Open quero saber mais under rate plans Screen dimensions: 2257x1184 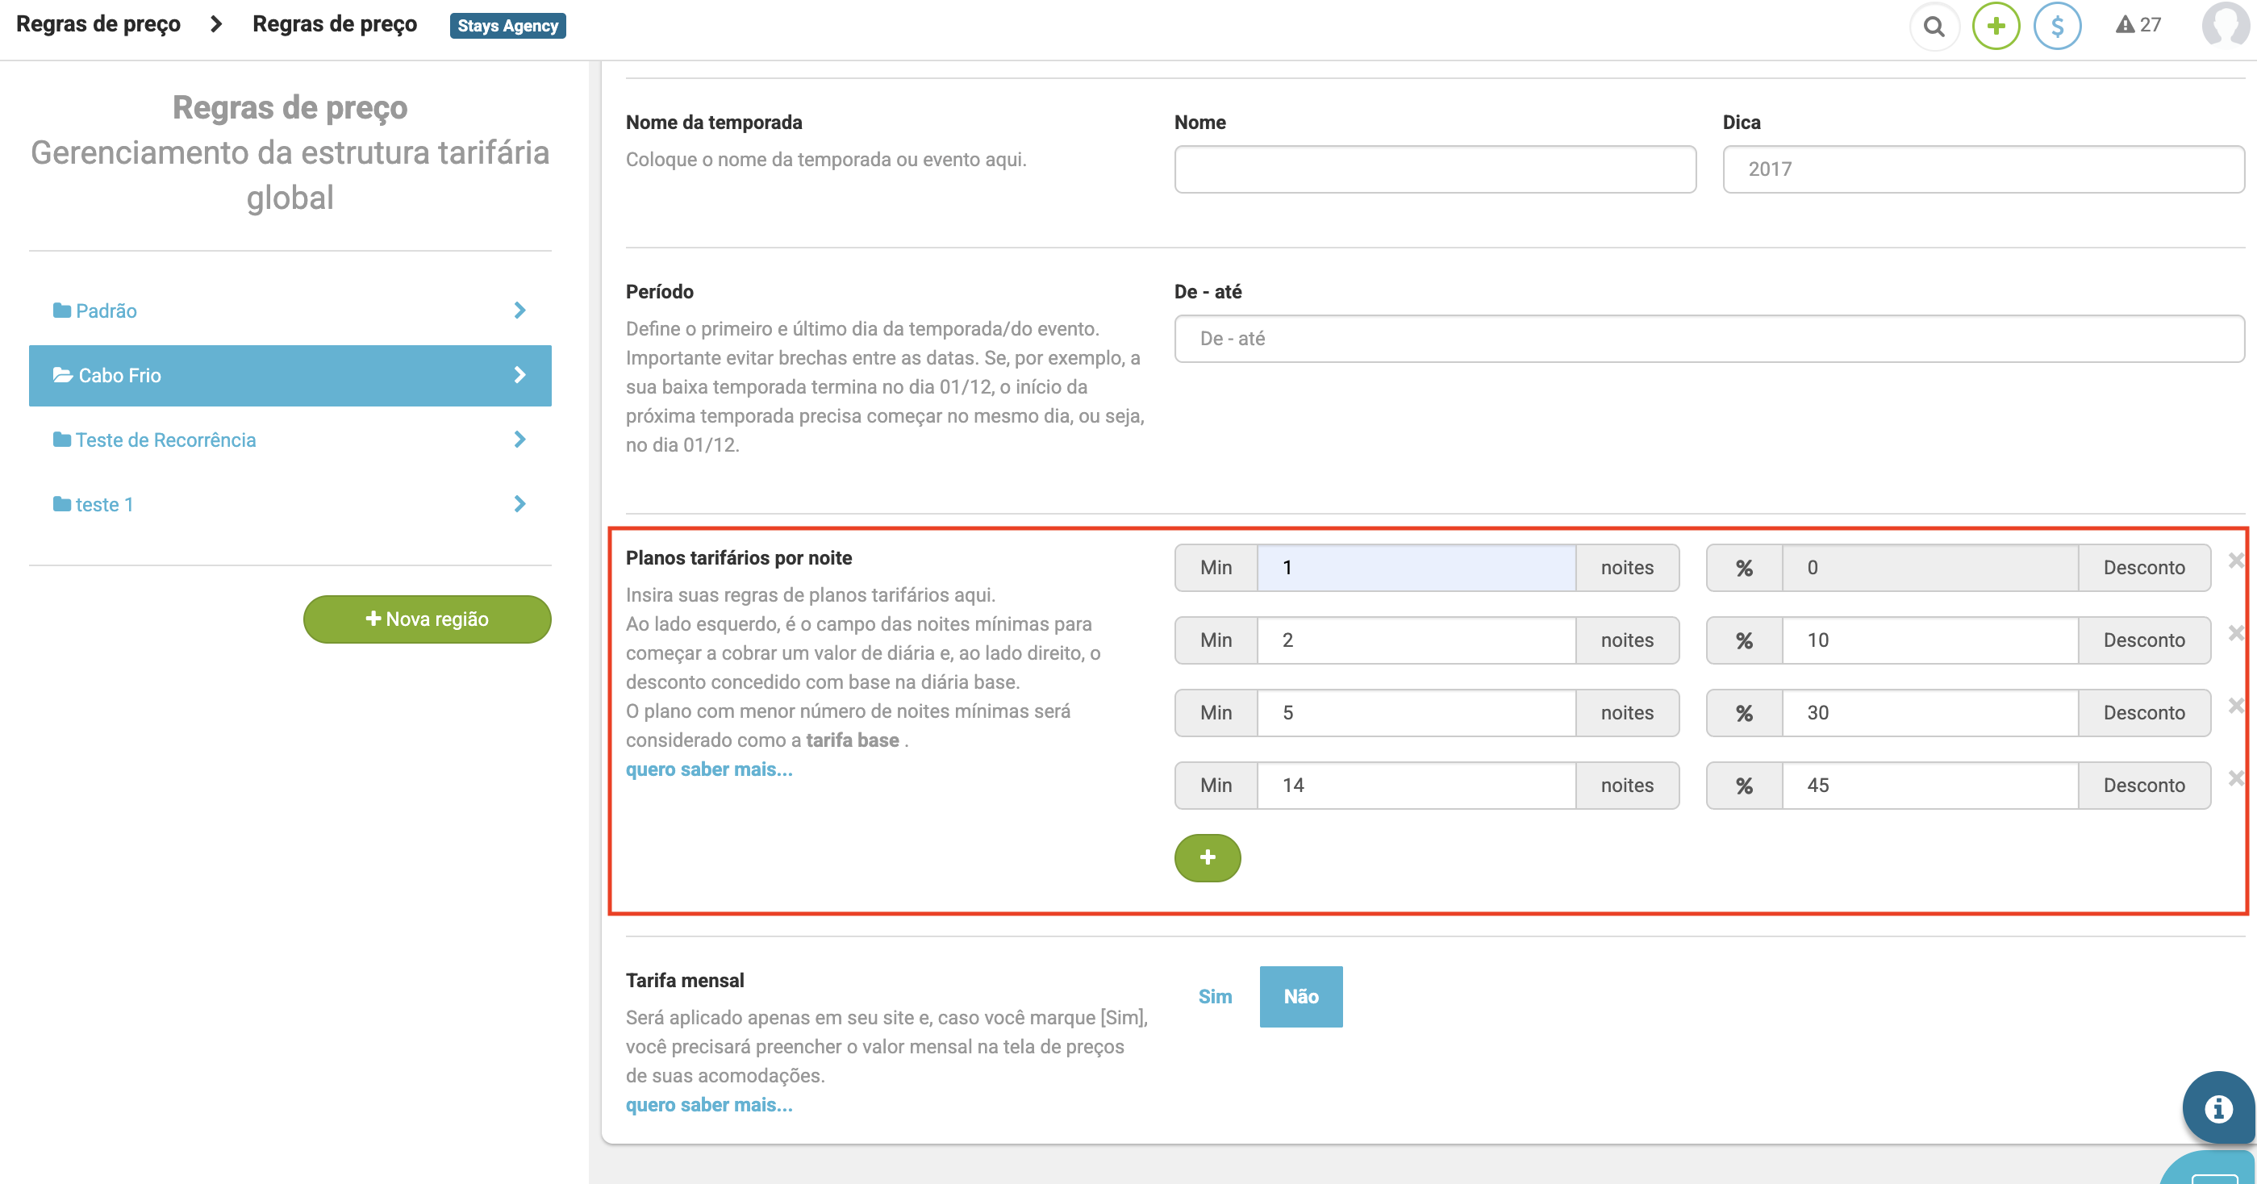coord(708,769)
